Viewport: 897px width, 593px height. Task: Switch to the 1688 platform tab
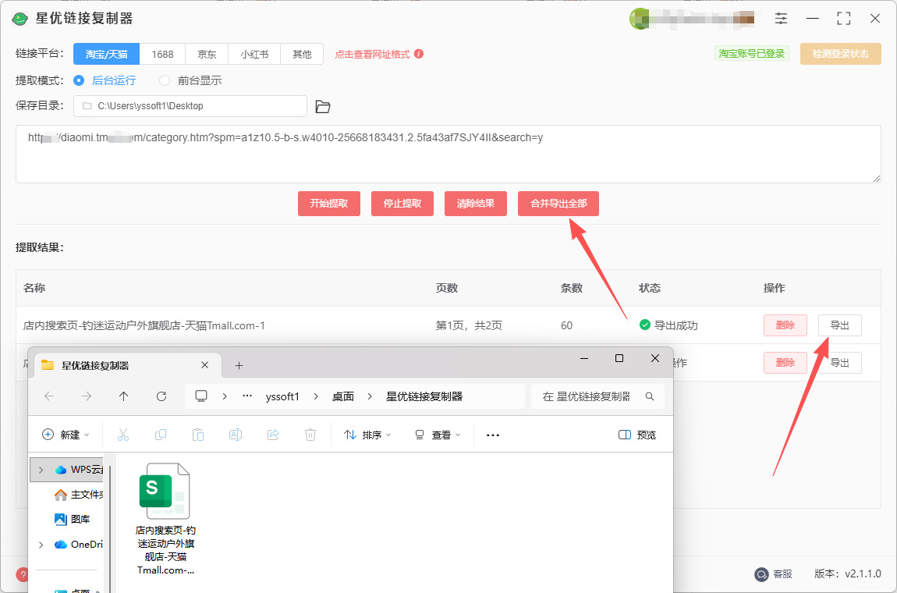click(x=162, y=54)
